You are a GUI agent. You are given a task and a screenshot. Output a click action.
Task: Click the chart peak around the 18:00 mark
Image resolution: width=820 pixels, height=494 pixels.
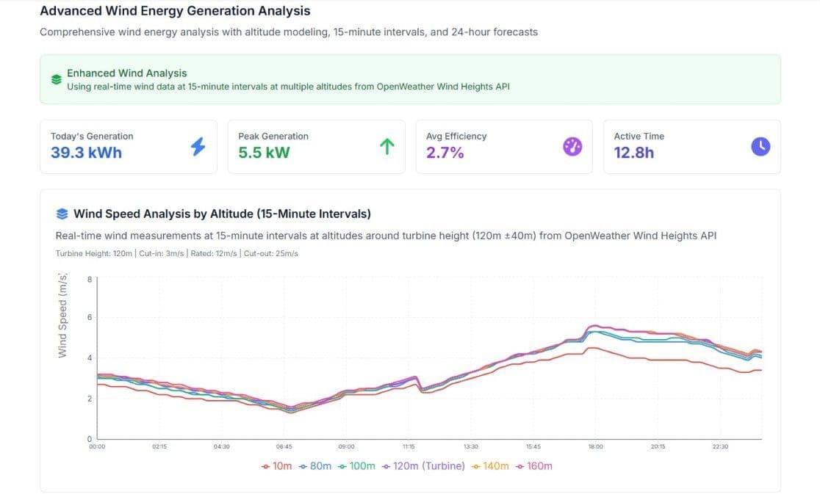click(x=594, y=327)
